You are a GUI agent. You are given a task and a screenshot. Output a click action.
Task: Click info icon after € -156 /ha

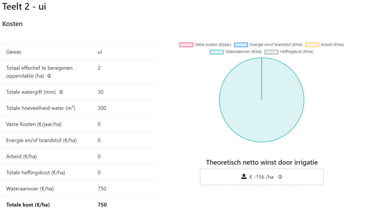[280, 177]
